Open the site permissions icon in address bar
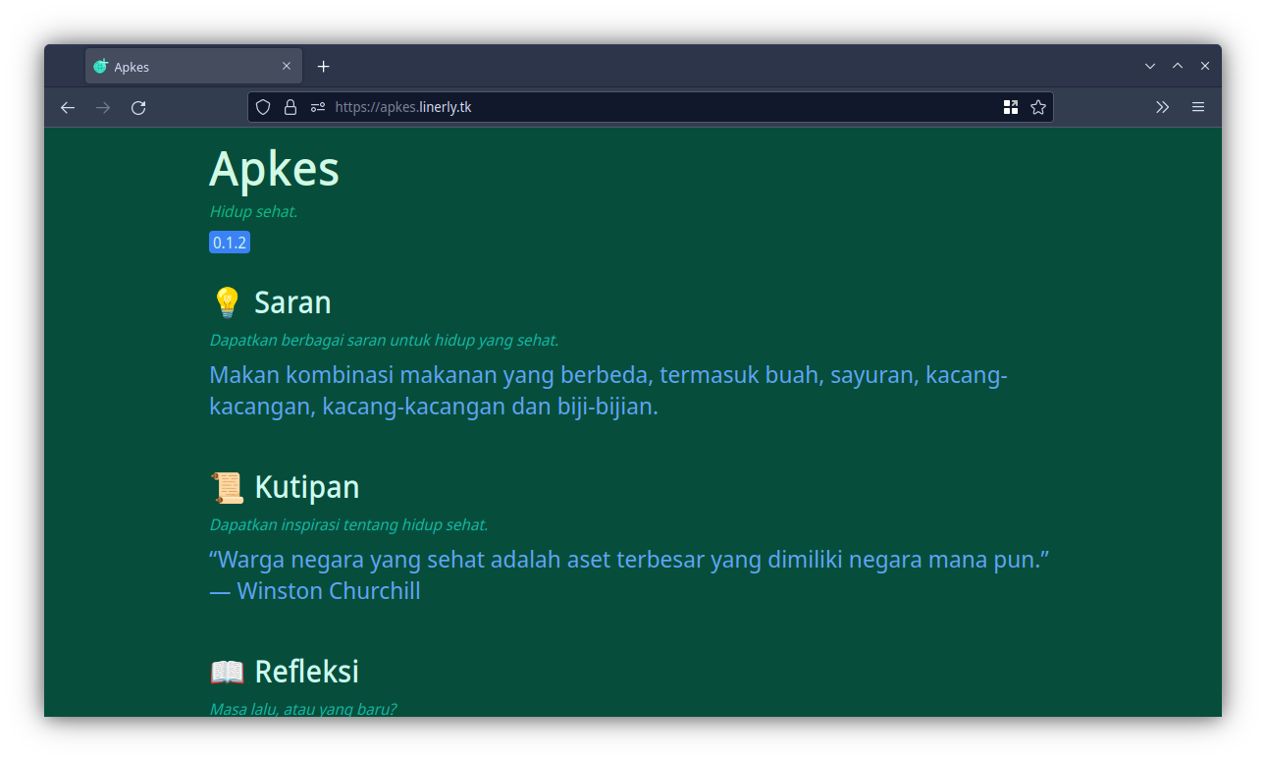 point(318,107)
